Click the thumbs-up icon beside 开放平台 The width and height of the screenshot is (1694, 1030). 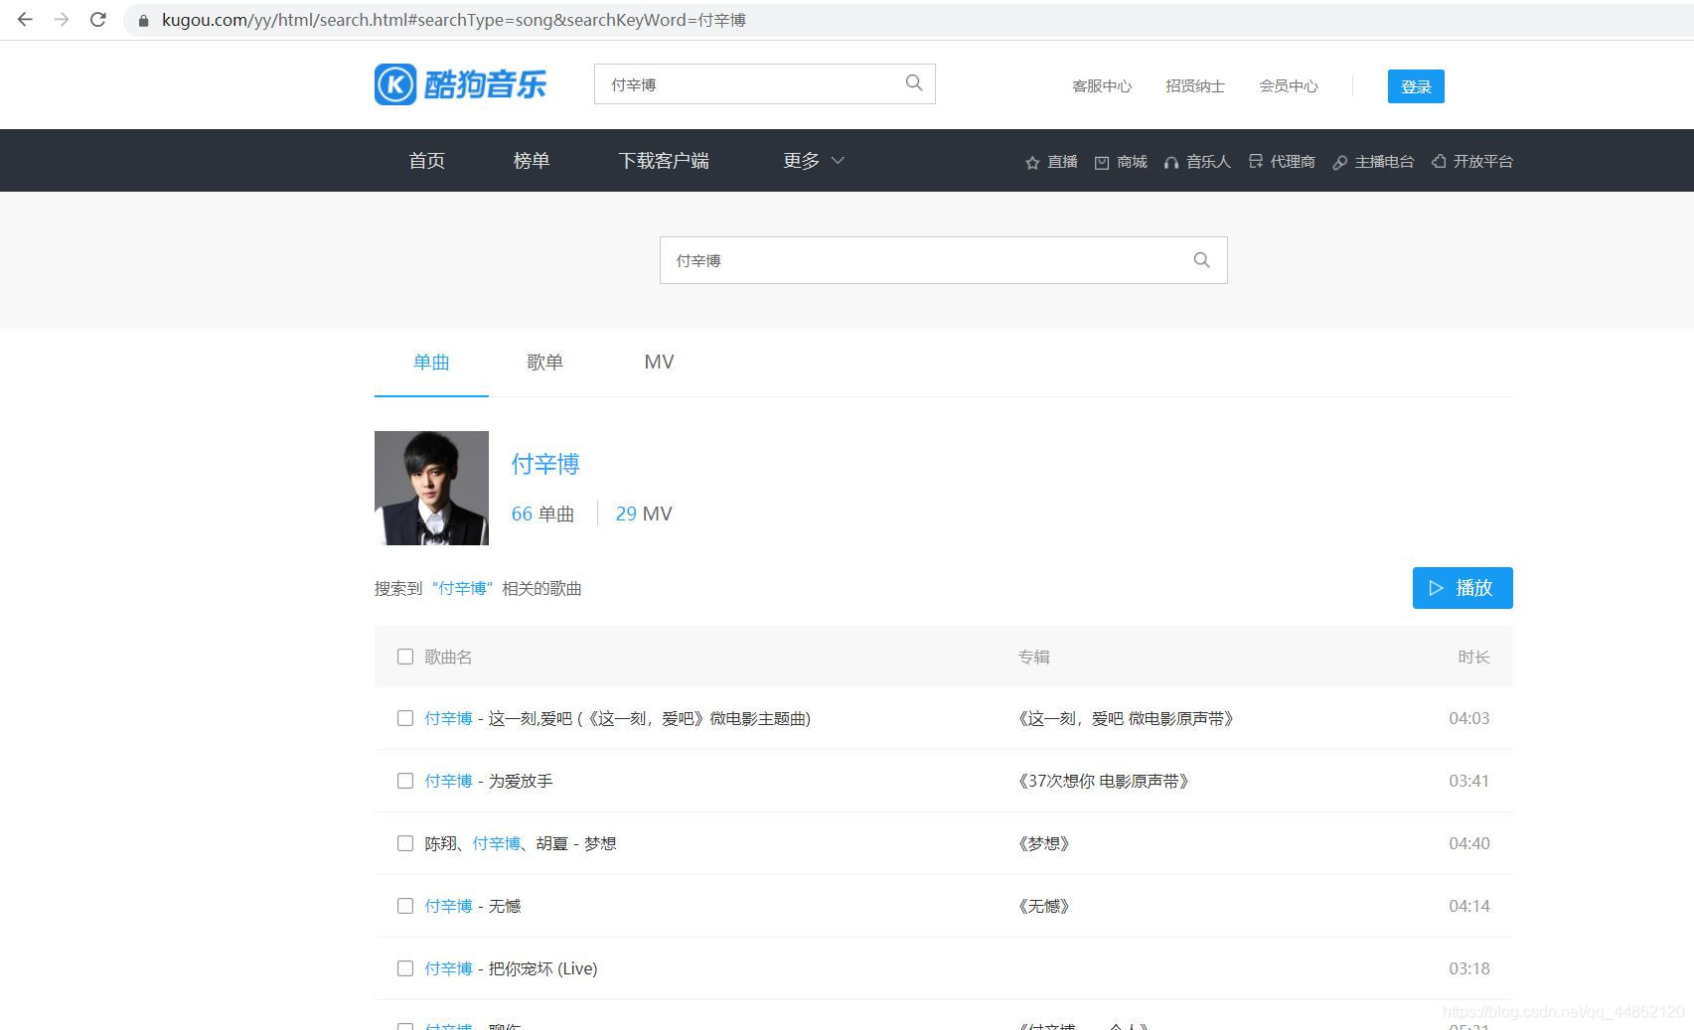(1439, 161)
